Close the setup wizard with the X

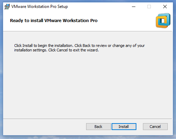point(165,7)
